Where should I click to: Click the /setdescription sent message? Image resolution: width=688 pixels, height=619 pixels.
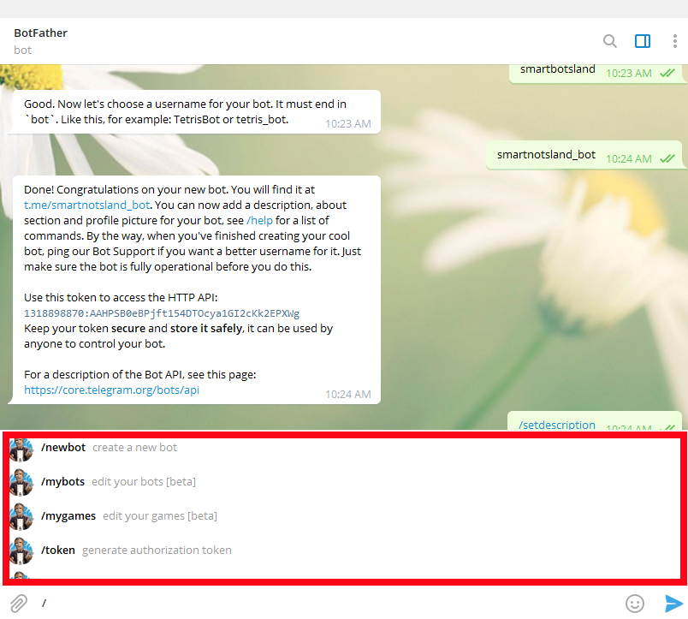coord(557,425)
